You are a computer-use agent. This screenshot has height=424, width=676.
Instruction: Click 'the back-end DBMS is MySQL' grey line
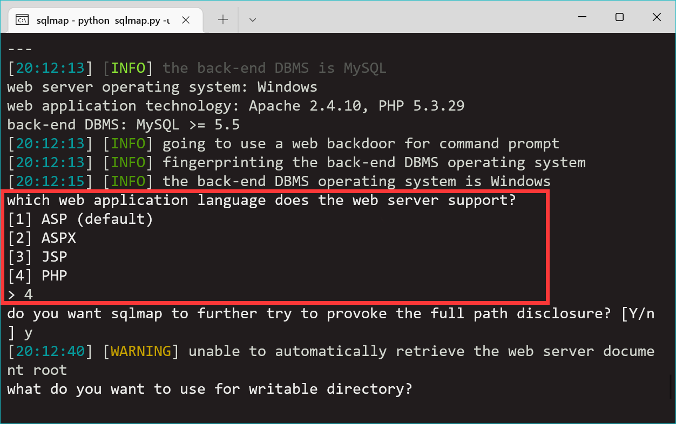pyautogui.click(x=274, y=68)
